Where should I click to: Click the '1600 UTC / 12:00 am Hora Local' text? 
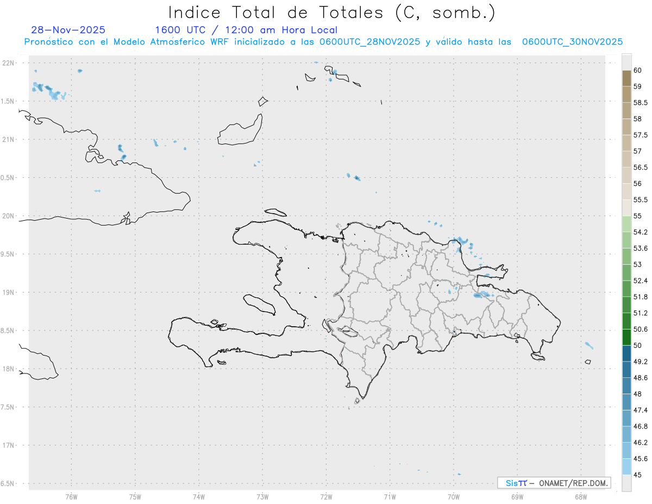tap(246, 30)
